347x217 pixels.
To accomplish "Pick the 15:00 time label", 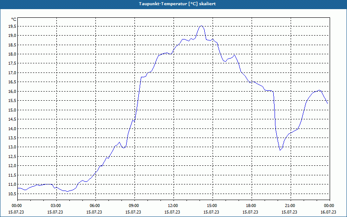I will [211, 206].
